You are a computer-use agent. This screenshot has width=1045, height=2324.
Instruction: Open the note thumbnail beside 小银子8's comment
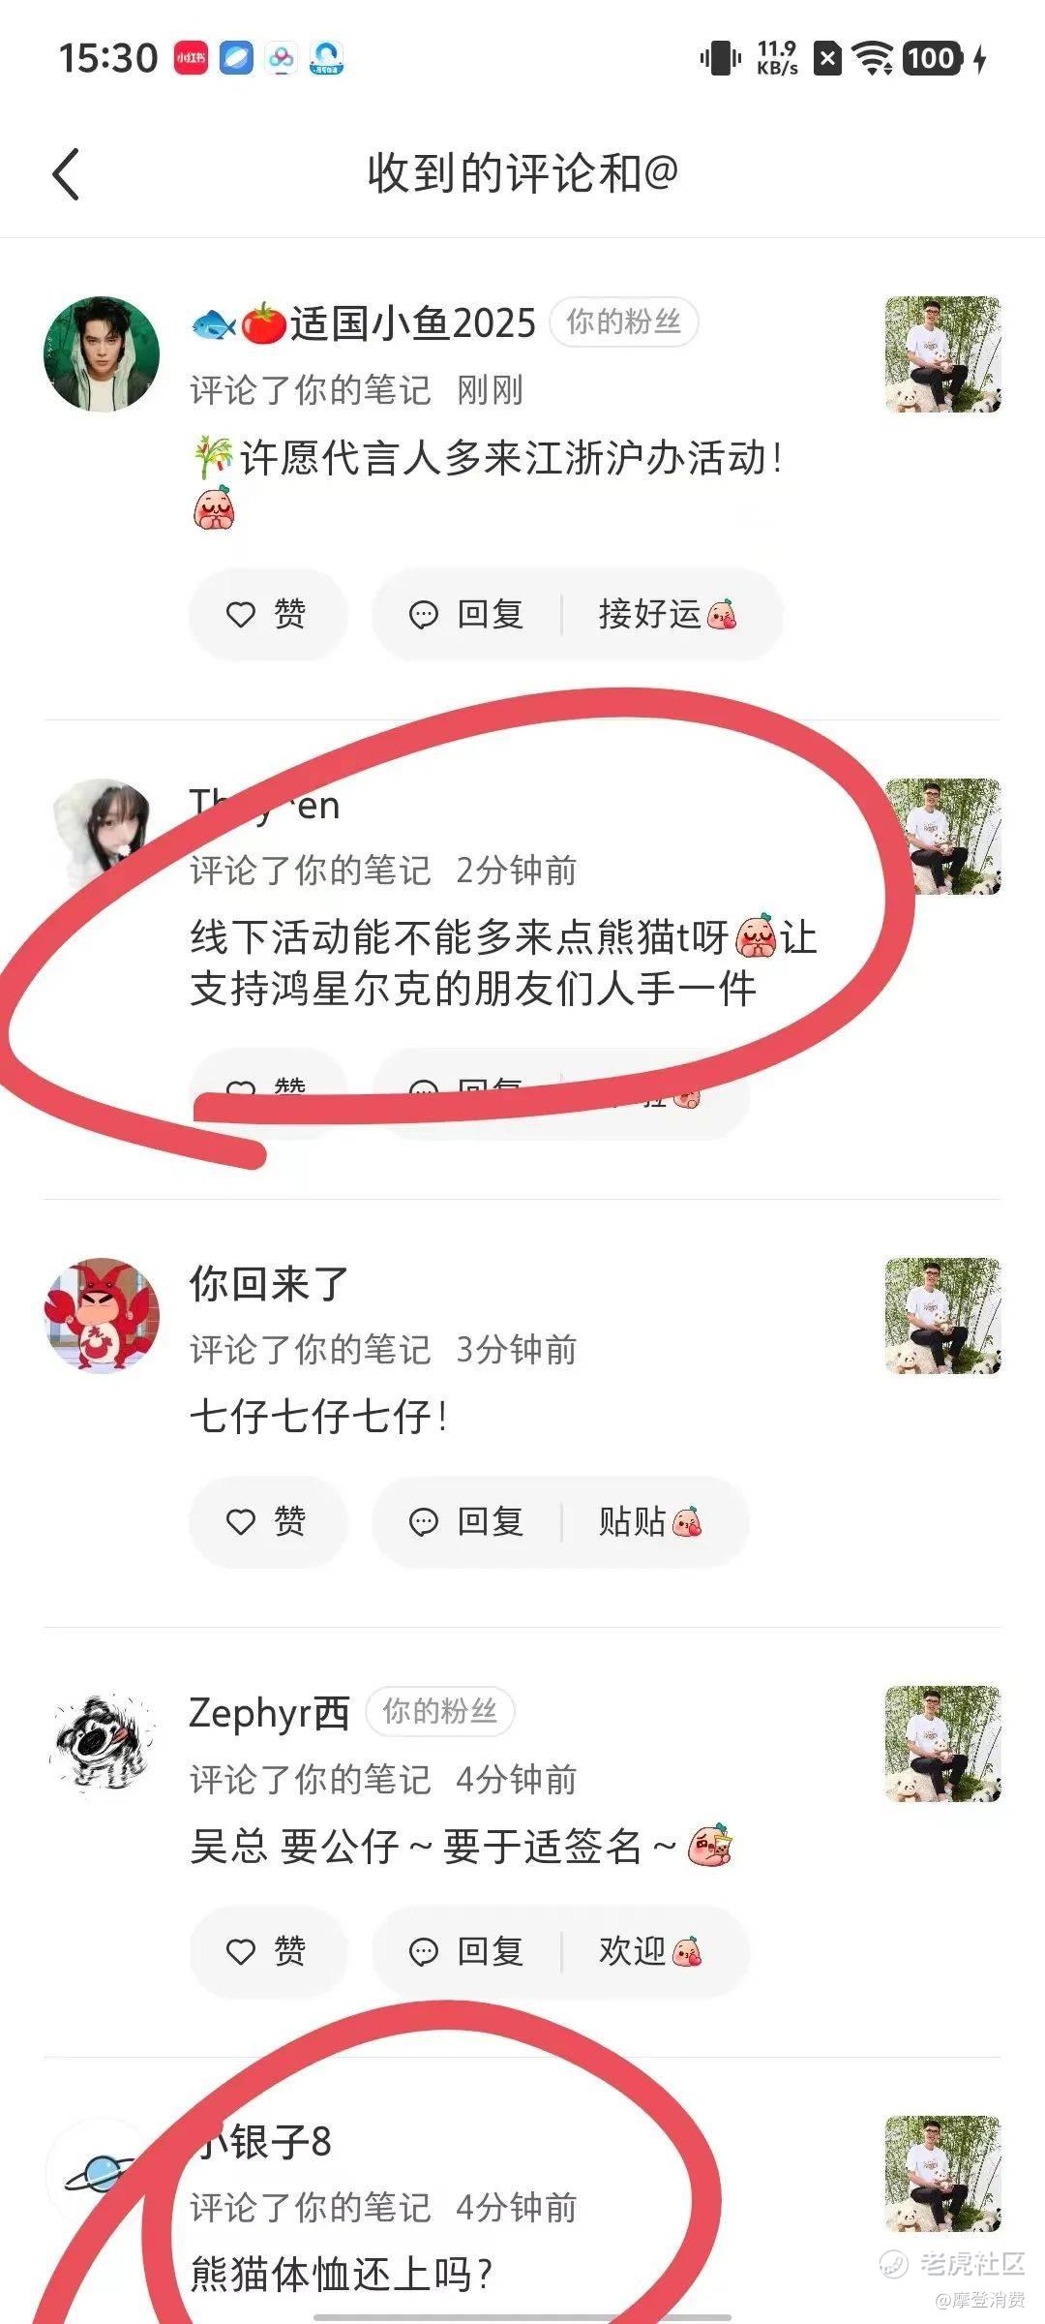point(942,2174)
